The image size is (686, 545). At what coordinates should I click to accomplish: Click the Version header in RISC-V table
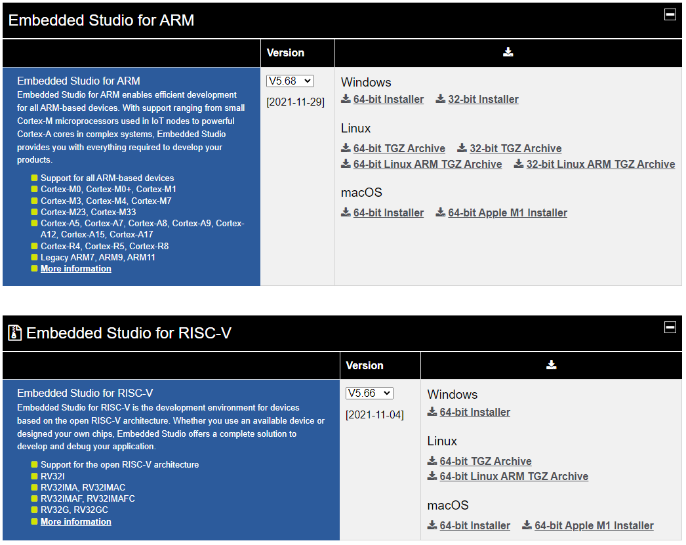[365, 366]
